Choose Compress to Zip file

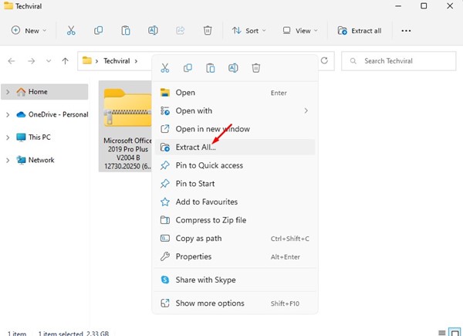click(235, 220)
